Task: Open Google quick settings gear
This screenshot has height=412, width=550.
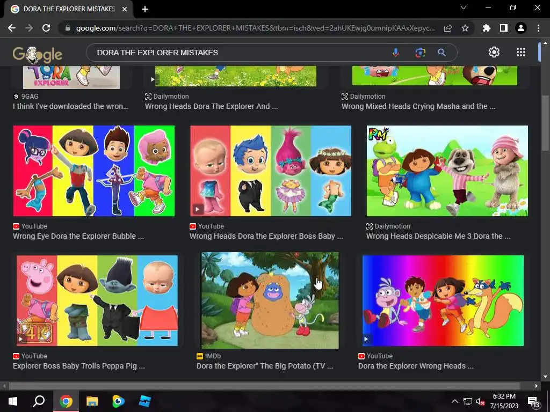Action: (494, 52)
